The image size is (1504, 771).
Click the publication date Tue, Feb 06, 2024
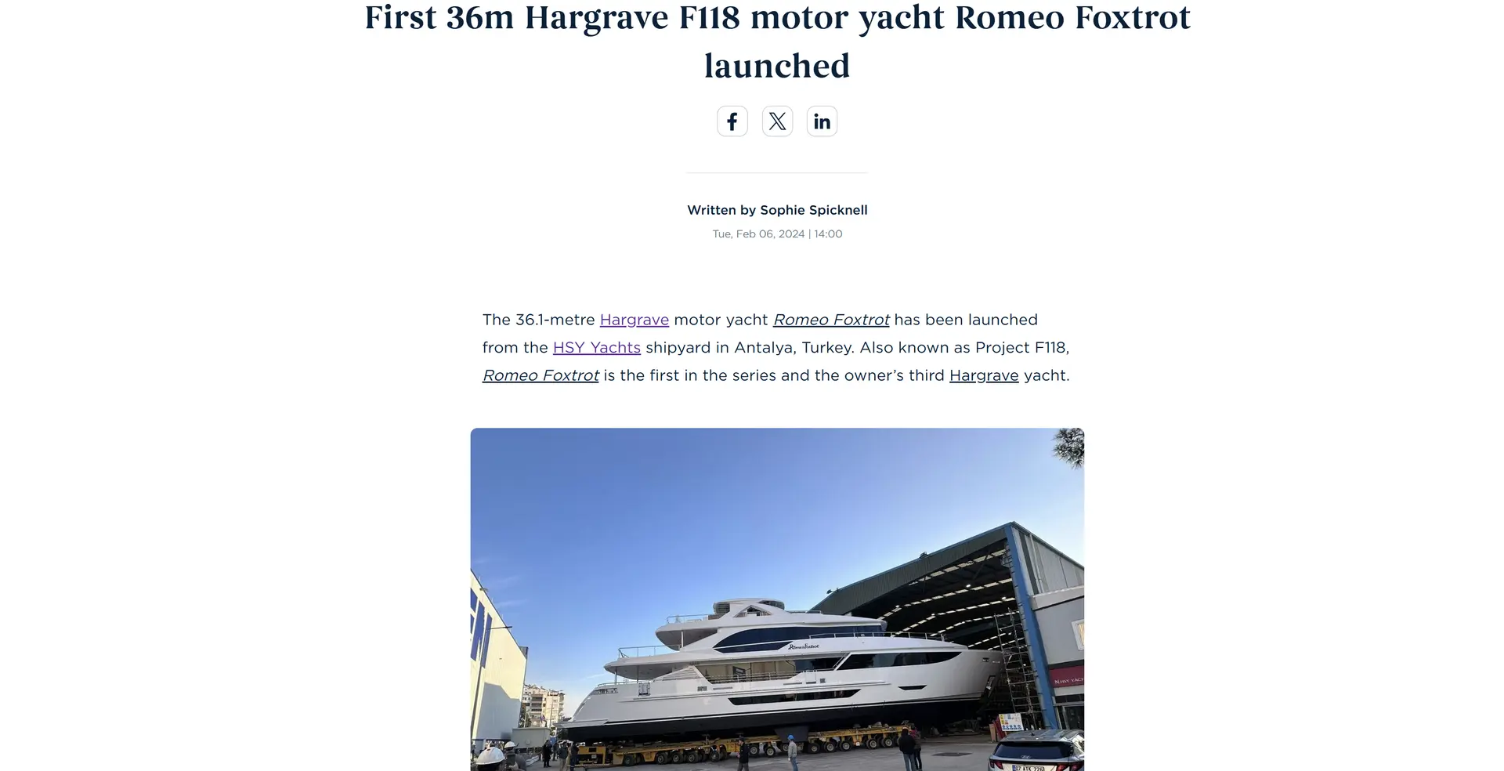pos(758,233)
